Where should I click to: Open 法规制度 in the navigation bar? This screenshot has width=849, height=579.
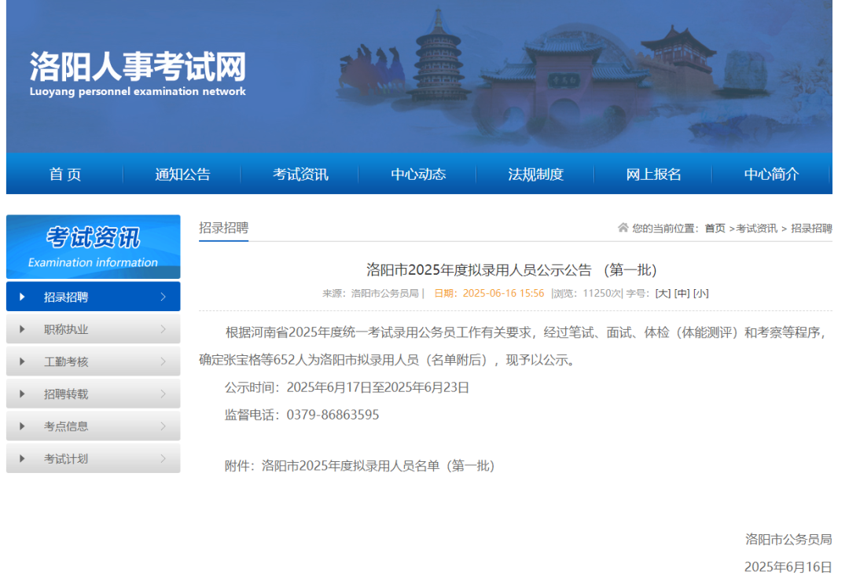[x=535, y=174]
